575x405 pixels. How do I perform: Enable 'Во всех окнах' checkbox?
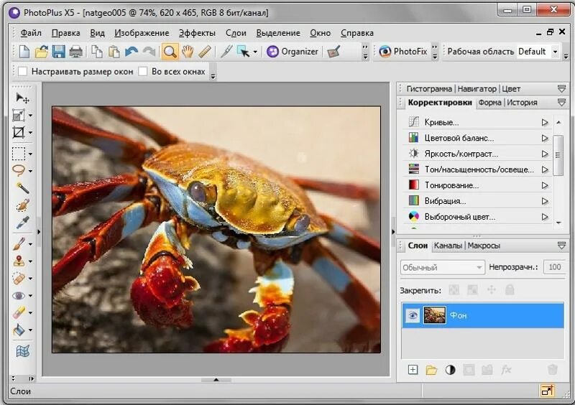point(142,71)
